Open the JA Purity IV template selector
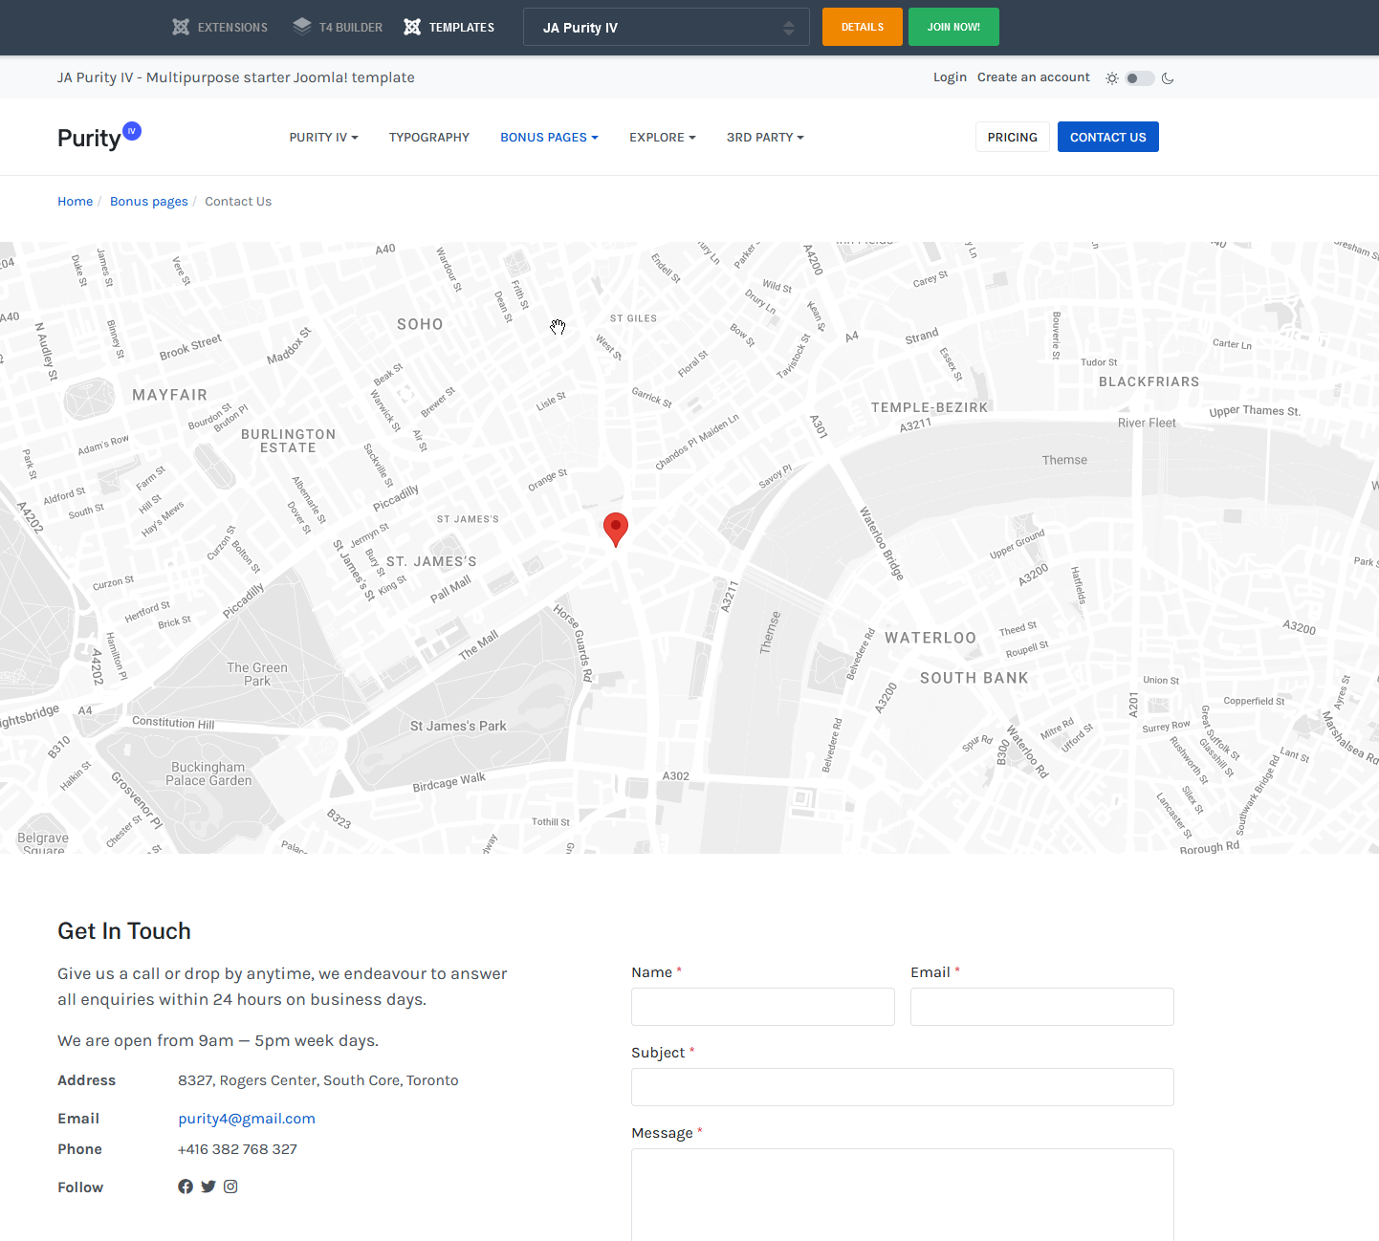Image resolution: width=1379 pixels, height=1241 pixels. pyautogui.click(x=666, y=28)
